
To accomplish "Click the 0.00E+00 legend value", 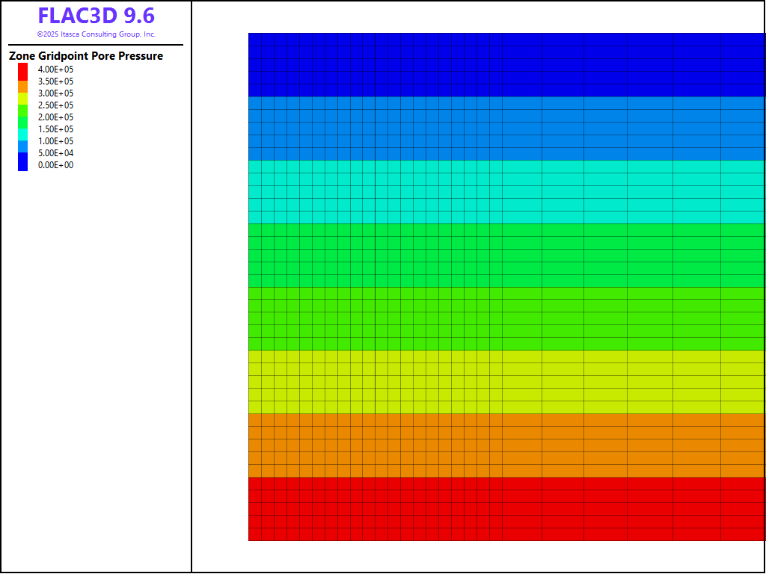I will [55, 165].
